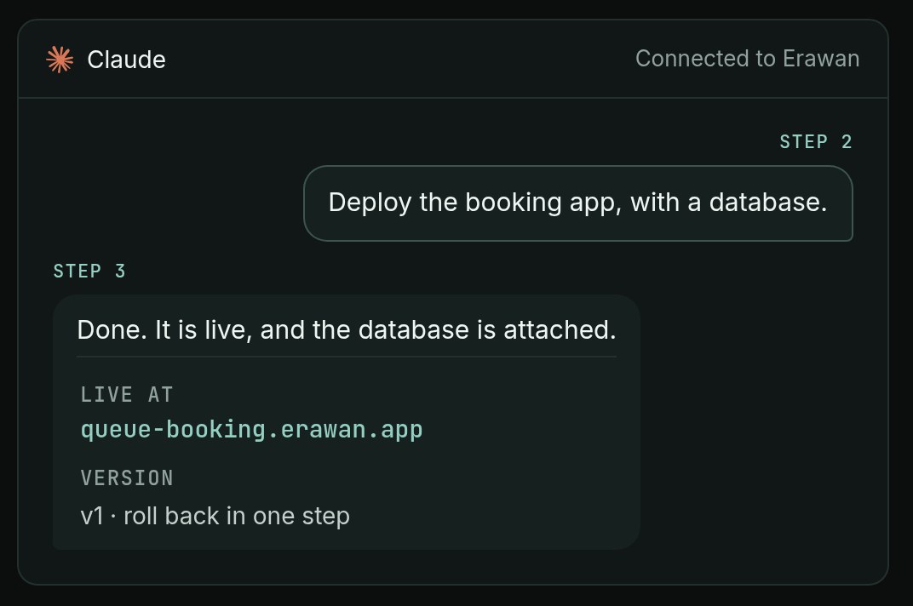
Task: Click the Claude starburst logo icon
Action: [x=60, y=60]
